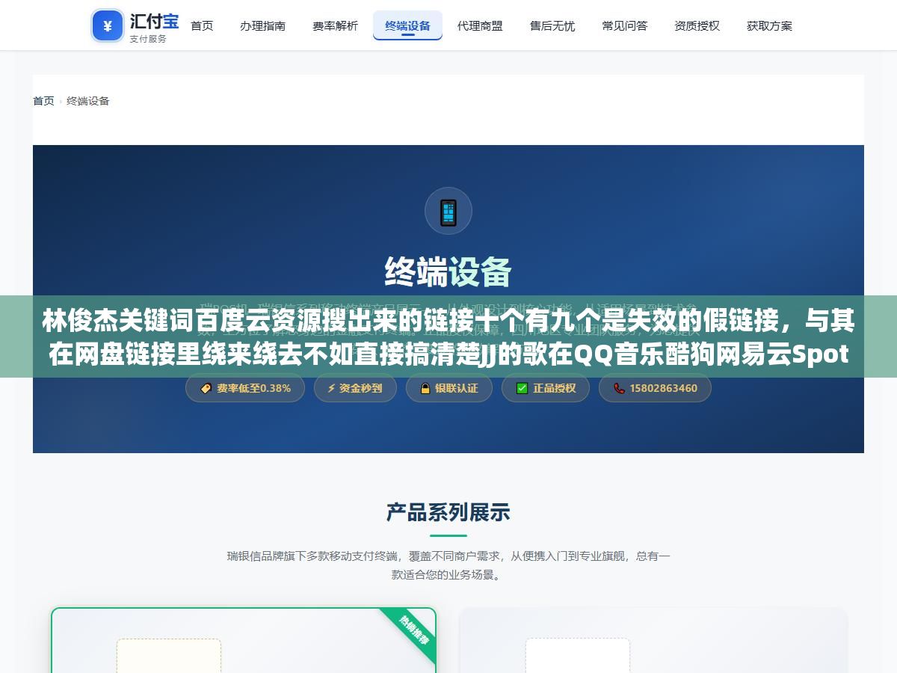Click the green check icon beside 正品授权
Screen dimensions: 897x673
coord(522,388)
